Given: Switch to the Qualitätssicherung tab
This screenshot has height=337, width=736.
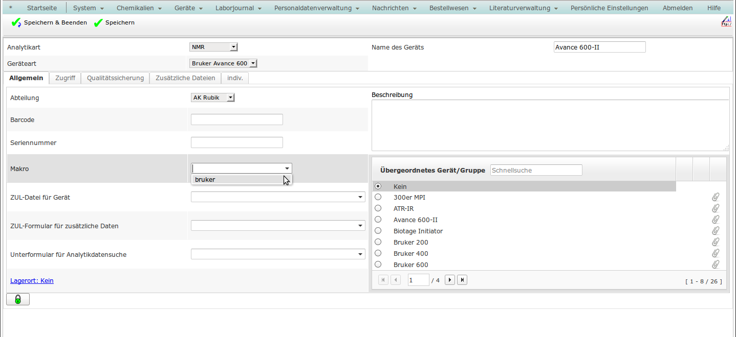Looking at the screenshot, I should point(115,78).
